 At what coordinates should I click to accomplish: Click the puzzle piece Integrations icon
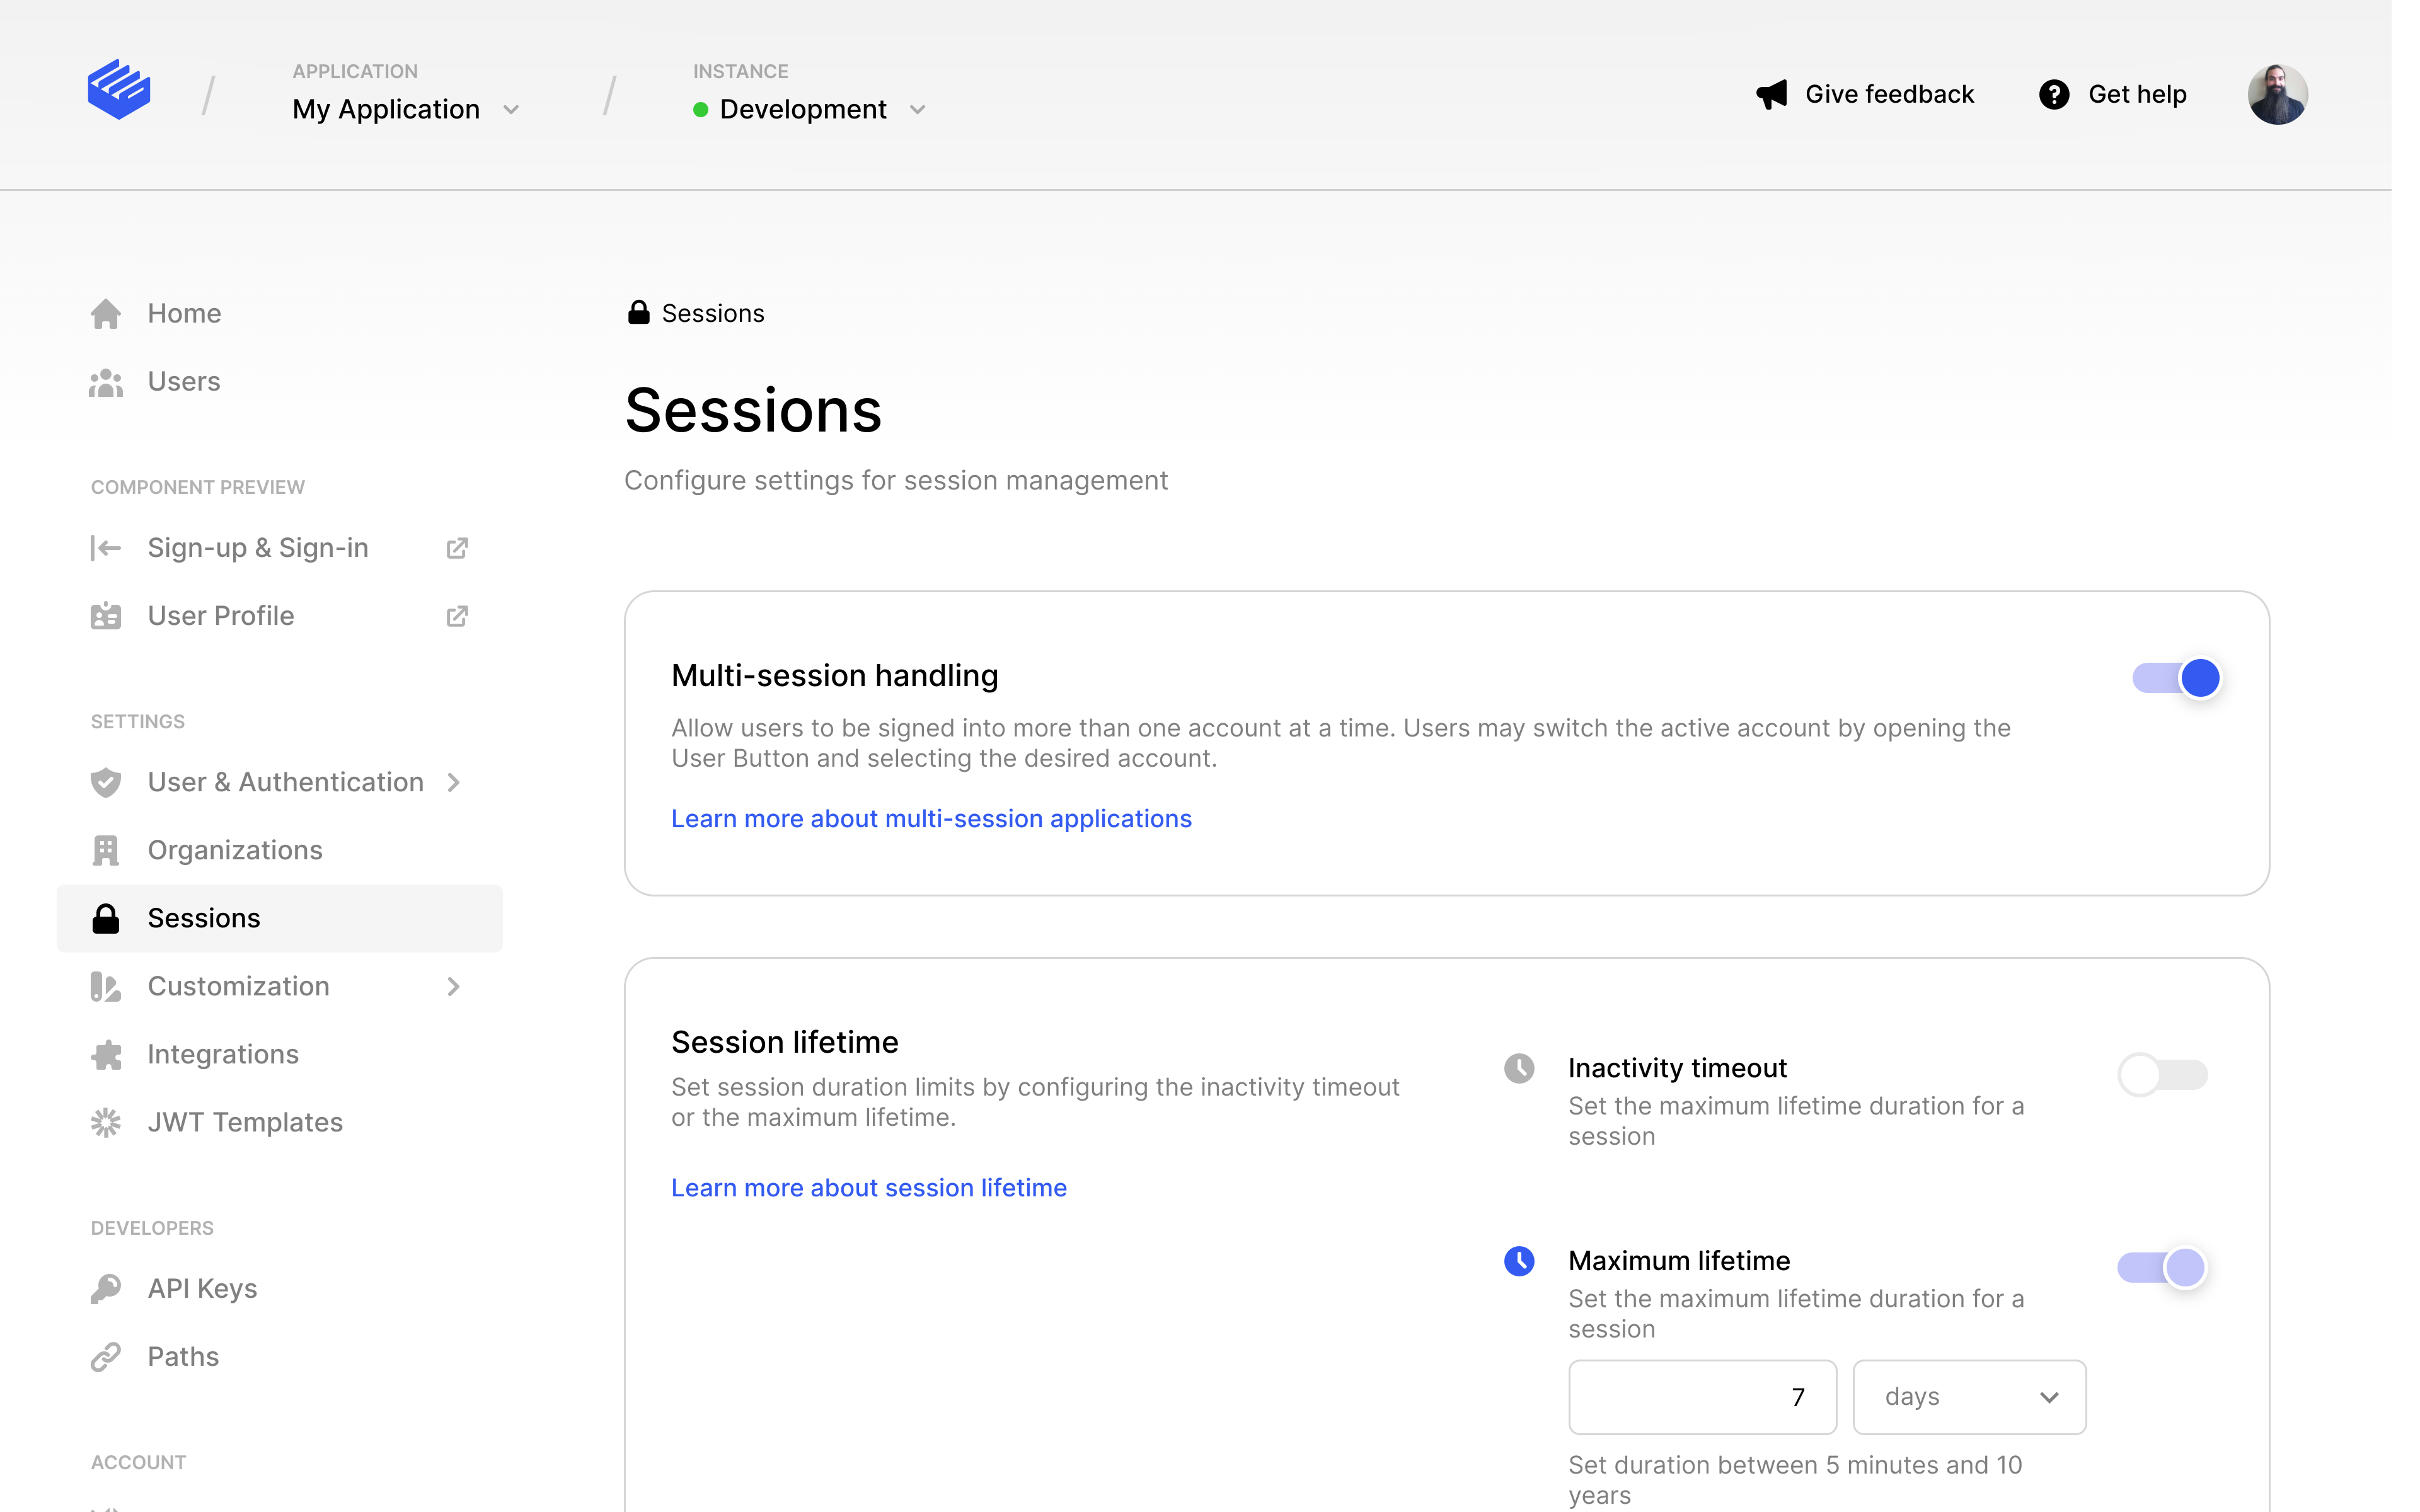106,1054
